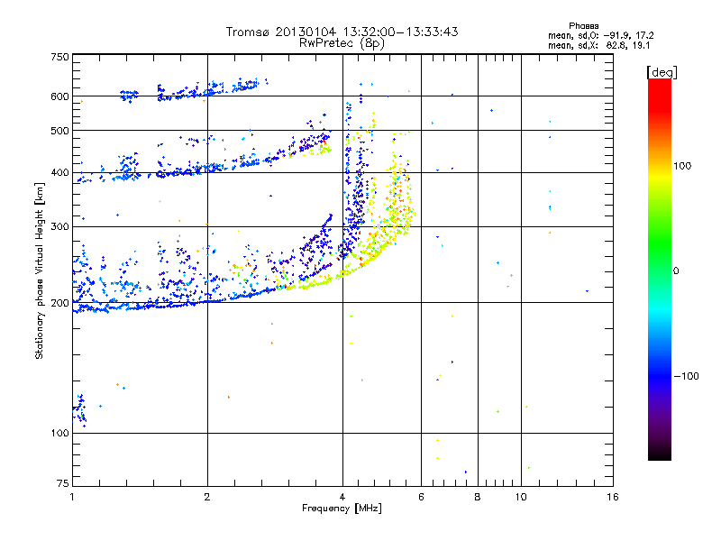Click the plot title 'Tromsø 20130104 13:32:00-13:33:43'
Screen dimensions: 721x541
(342, 32)
